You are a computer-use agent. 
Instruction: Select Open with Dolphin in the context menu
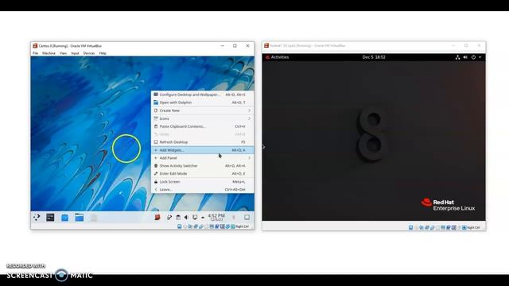pyautogui.click(x=202, y=102)
